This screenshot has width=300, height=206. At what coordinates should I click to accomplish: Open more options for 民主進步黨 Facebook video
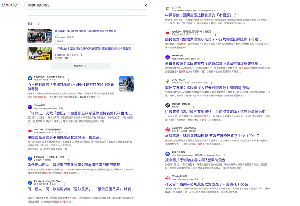click(x=81, y=55)
